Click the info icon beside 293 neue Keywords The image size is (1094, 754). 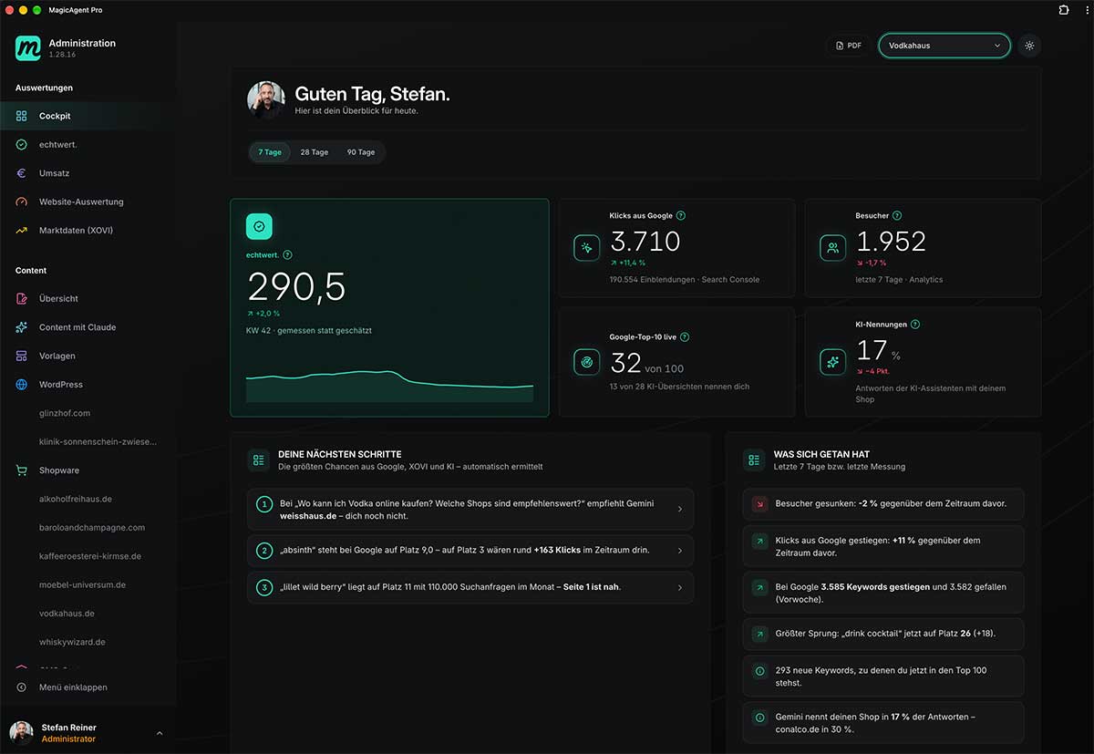pyautogui.click(x=759, y=670)
